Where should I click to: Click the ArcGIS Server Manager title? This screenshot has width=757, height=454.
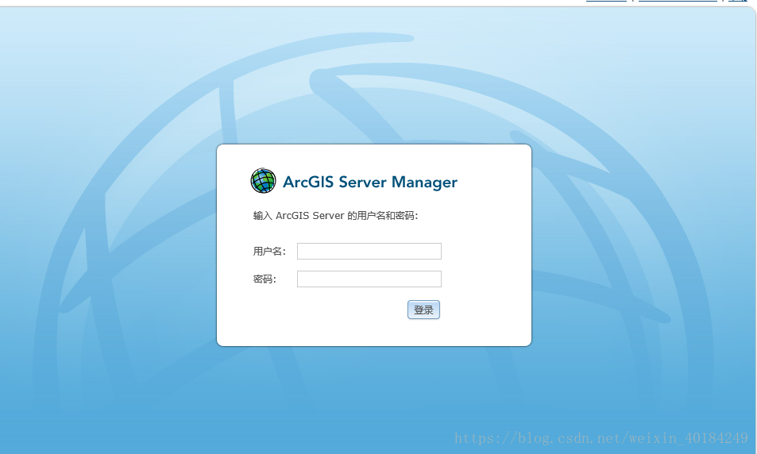[370, 182]
